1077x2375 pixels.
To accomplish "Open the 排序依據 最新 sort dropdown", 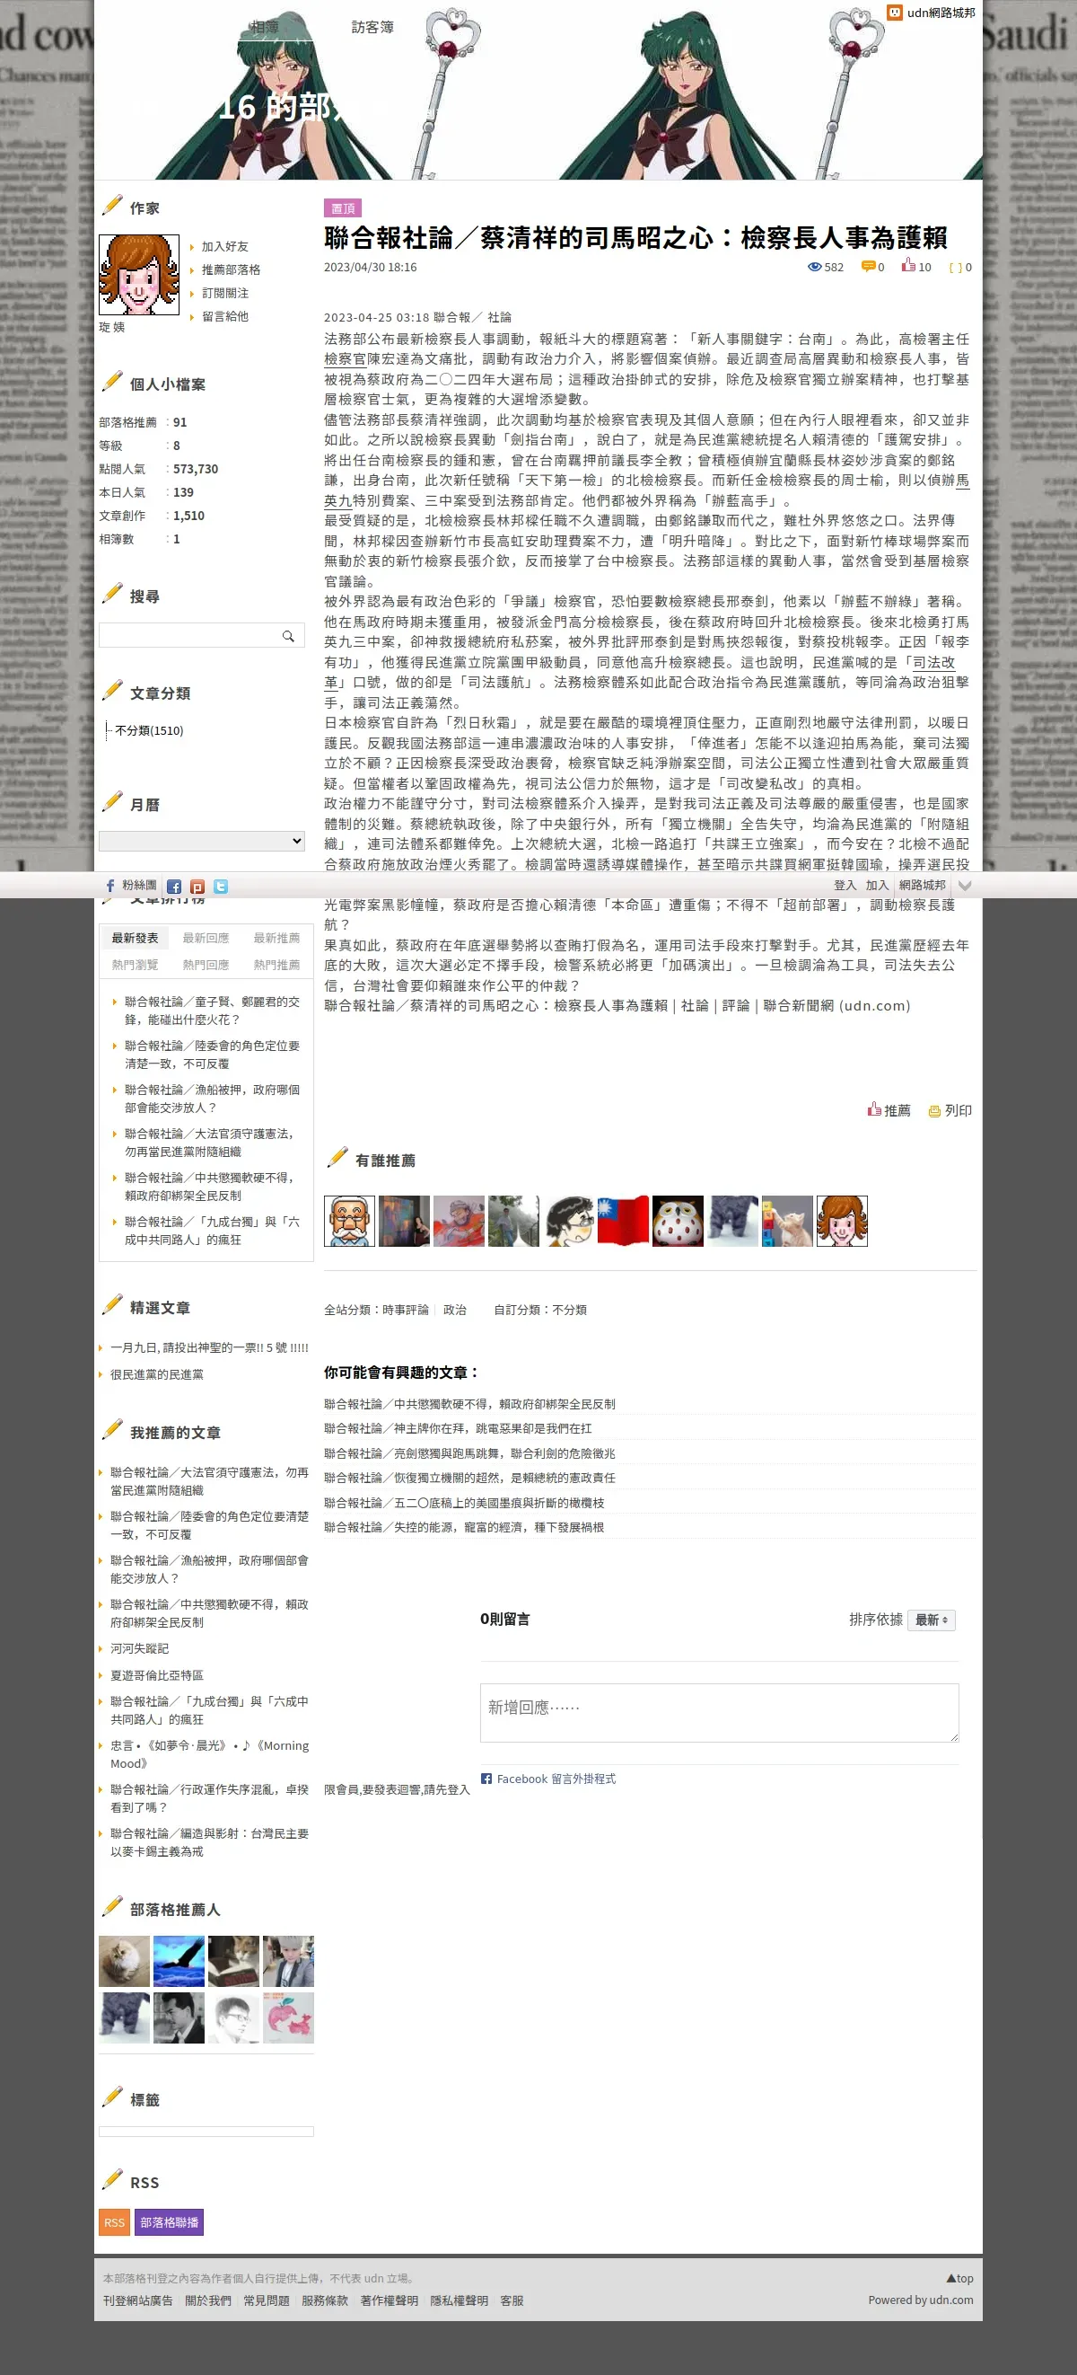I will [932, 1620].
